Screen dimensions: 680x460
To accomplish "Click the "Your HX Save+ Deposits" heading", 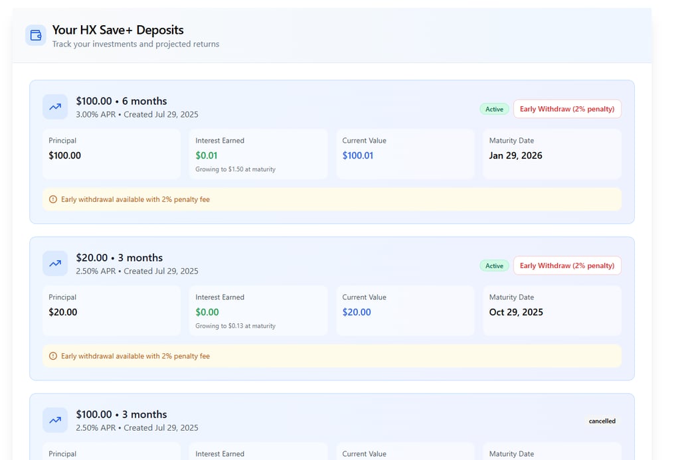I will [118, 30].
